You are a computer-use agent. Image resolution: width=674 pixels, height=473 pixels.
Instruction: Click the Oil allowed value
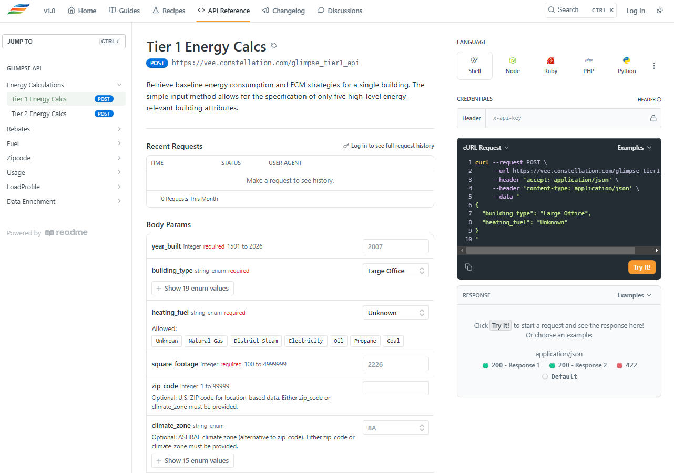click(339, 341)
